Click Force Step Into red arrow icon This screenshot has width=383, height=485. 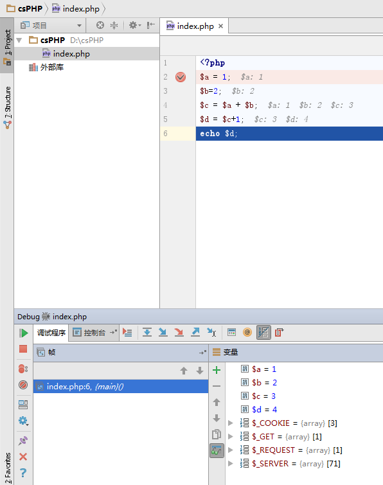click(179, 333)
